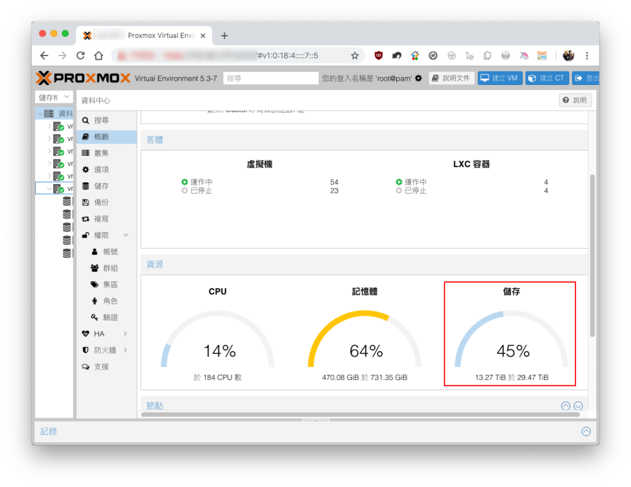This screenshot has width=631, height=487.
Task: Click the horizontal scrollbar below the panels
Action: pyautogui.click(x=360, y=414)
